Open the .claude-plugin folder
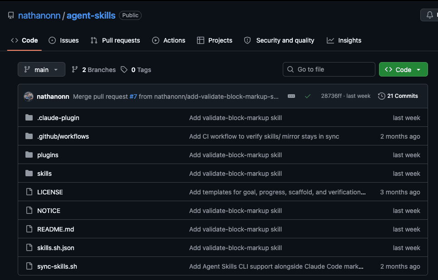 click(x=58, y=118)
